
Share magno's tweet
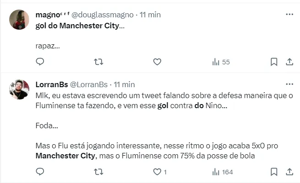coord(289,62)
